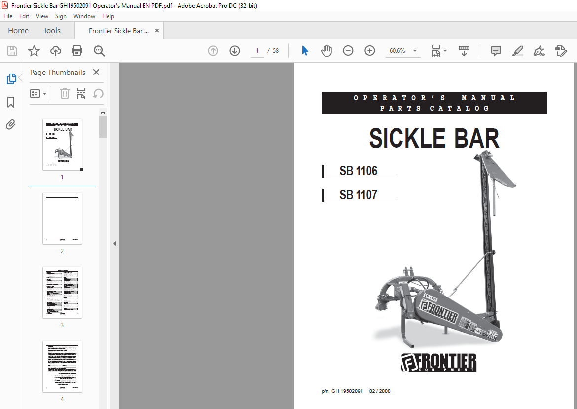Add document to starred files
Screen dimensions: 577x409
pyautogui.click(x=34, y=51)
